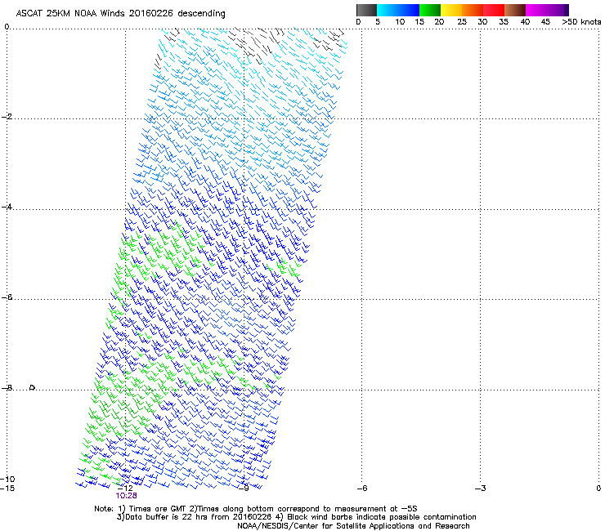605x531 pixels.
Task: Click the legend tick label '35'
Action: click(x=504, y=22)
